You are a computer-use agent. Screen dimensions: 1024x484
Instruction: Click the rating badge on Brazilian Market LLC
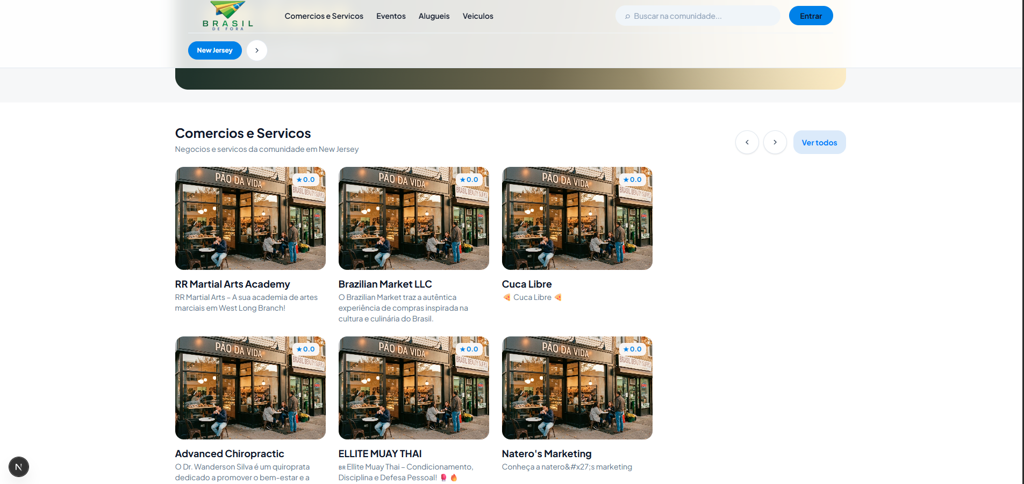click(469, 180)
